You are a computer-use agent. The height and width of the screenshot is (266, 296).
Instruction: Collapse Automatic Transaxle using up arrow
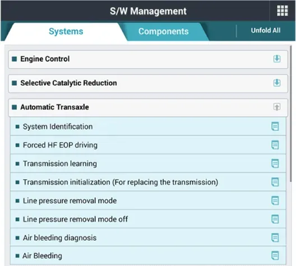[277, 107]
